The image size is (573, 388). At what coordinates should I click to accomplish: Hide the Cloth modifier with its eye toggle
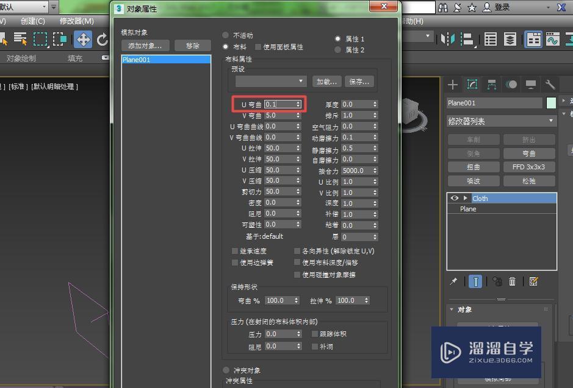[x=455, y=198]
